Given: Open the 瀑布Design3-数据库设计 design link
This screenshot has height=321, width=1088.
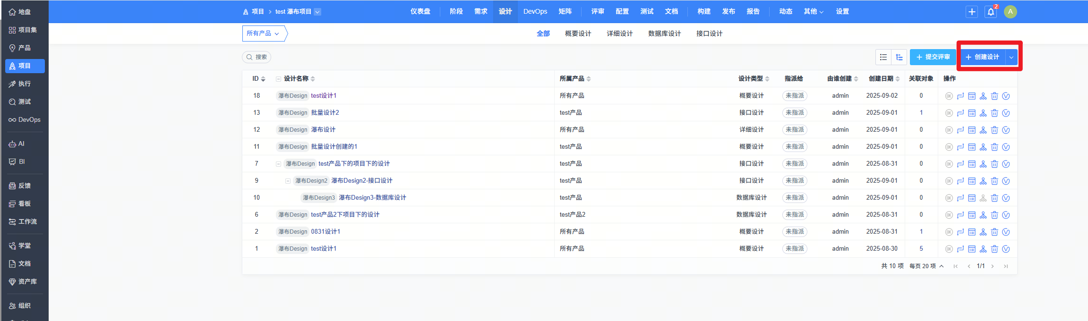Looking at the screenshot, I should click(372, 198).
